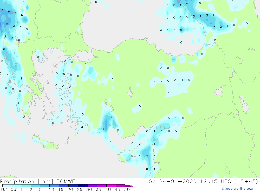Select the 40–45 mm magenta legend swatch
The image size is (260, 191).
point(111,186)
